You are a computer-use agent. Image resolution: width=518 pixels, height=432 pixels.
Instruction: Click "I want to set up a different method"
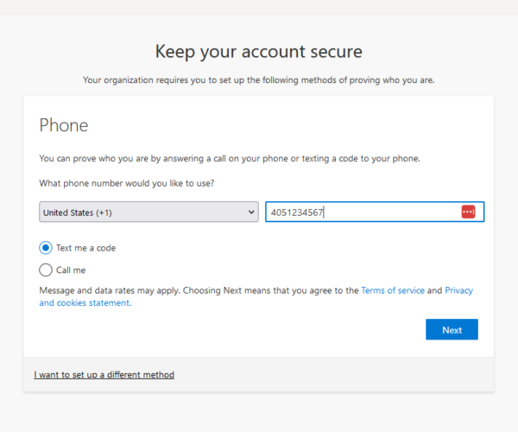[104, 375]
